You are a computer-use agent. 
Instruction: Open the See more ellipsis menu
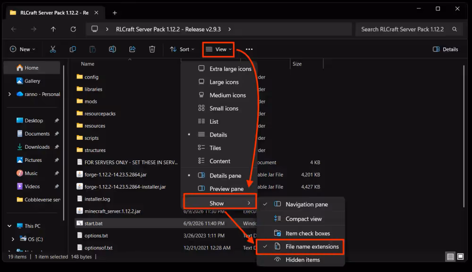pyautogui.click(x=249, y=49)
